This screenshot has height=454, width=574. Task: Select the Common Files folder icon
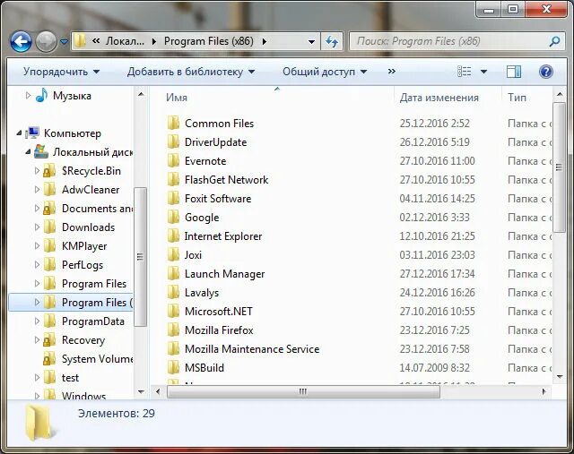point(173,124)
